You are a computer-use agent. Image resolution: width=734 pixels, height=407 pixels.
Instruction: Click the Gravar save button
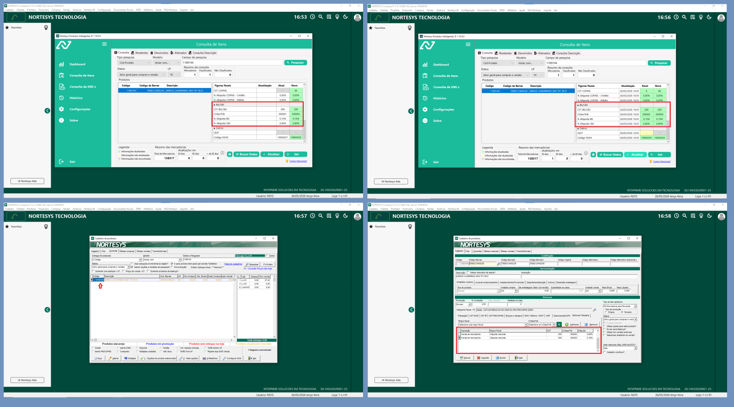click(x=465, y=358)
